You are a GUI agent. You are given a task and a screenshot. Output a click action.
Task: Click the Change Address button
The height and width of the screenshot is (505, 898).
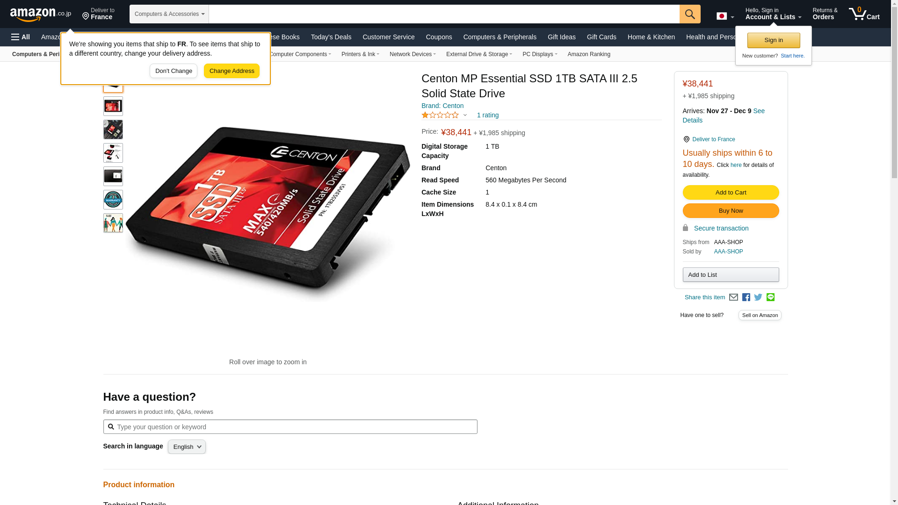[232, 71]
